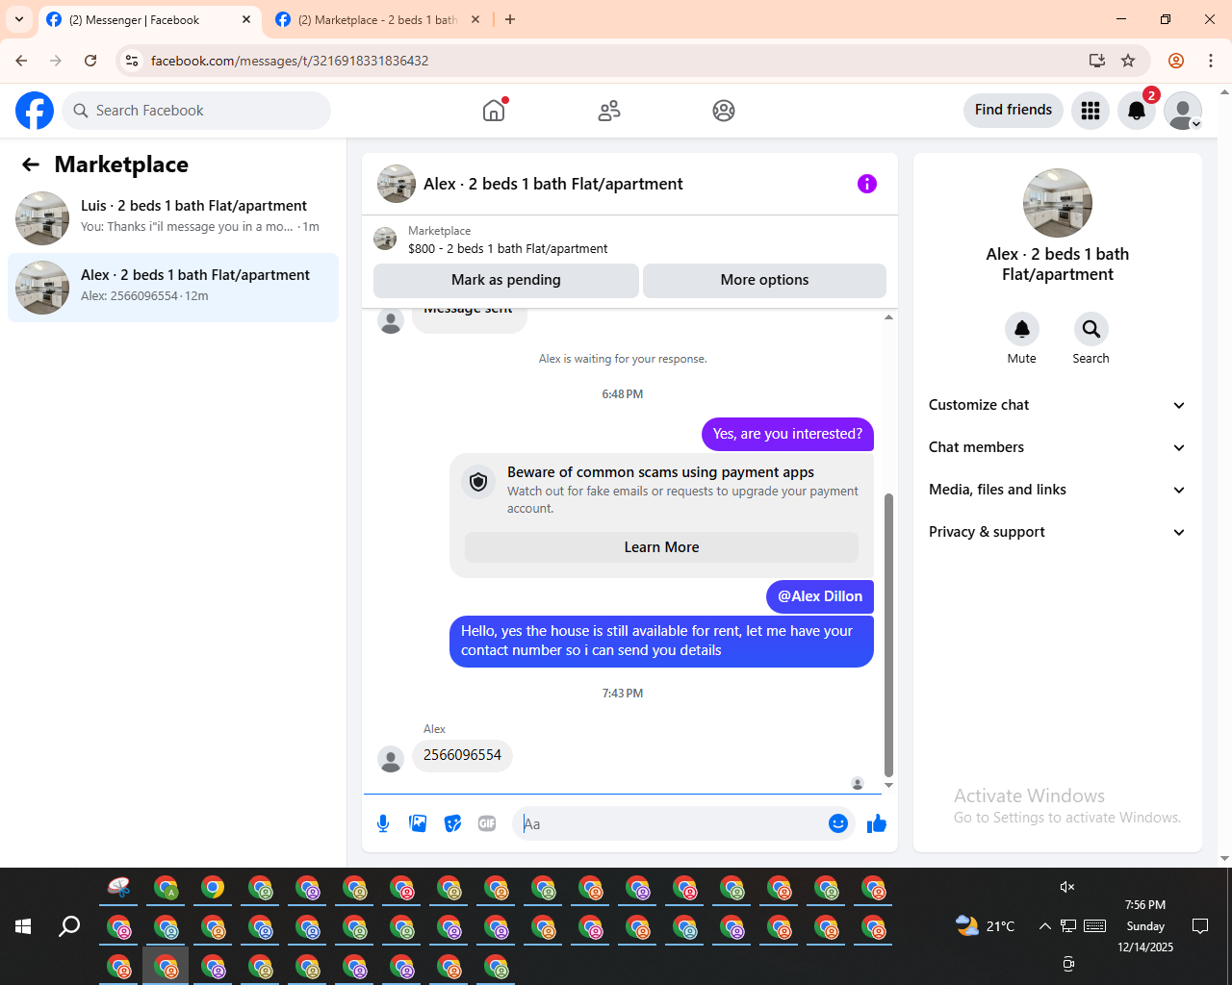Bookmark this page with the star icon
This screenshot has width=1232, height=985.
pyautogui.click(x=1128, y=61)
